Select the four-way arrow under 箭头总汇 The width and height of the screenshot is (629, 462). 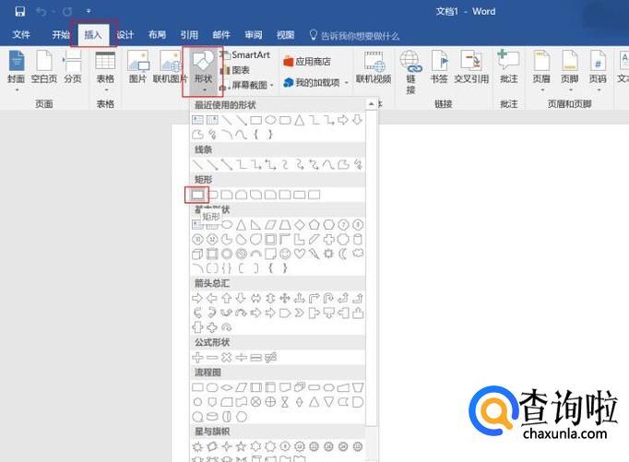coord(285,298)
